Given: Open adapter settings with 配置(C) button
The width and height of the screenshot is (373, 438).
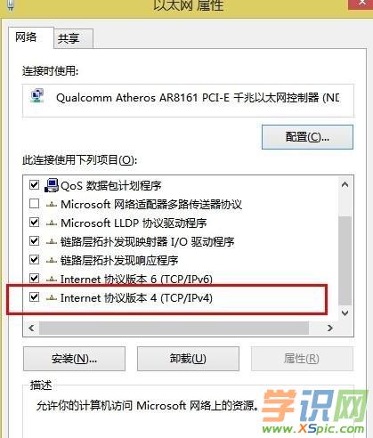Looking at the screenshot, I should pyautogui.click(x=307, y=137).
